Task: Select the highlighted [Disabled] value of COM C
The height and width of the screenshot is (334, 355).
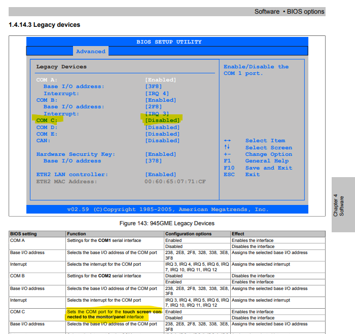Action: 162,120
